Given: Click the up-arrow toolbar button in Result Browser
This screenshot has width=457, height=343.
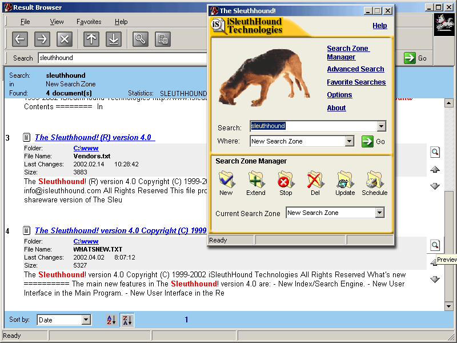Looking at the screenshot, I should click(x=91, y=39).
